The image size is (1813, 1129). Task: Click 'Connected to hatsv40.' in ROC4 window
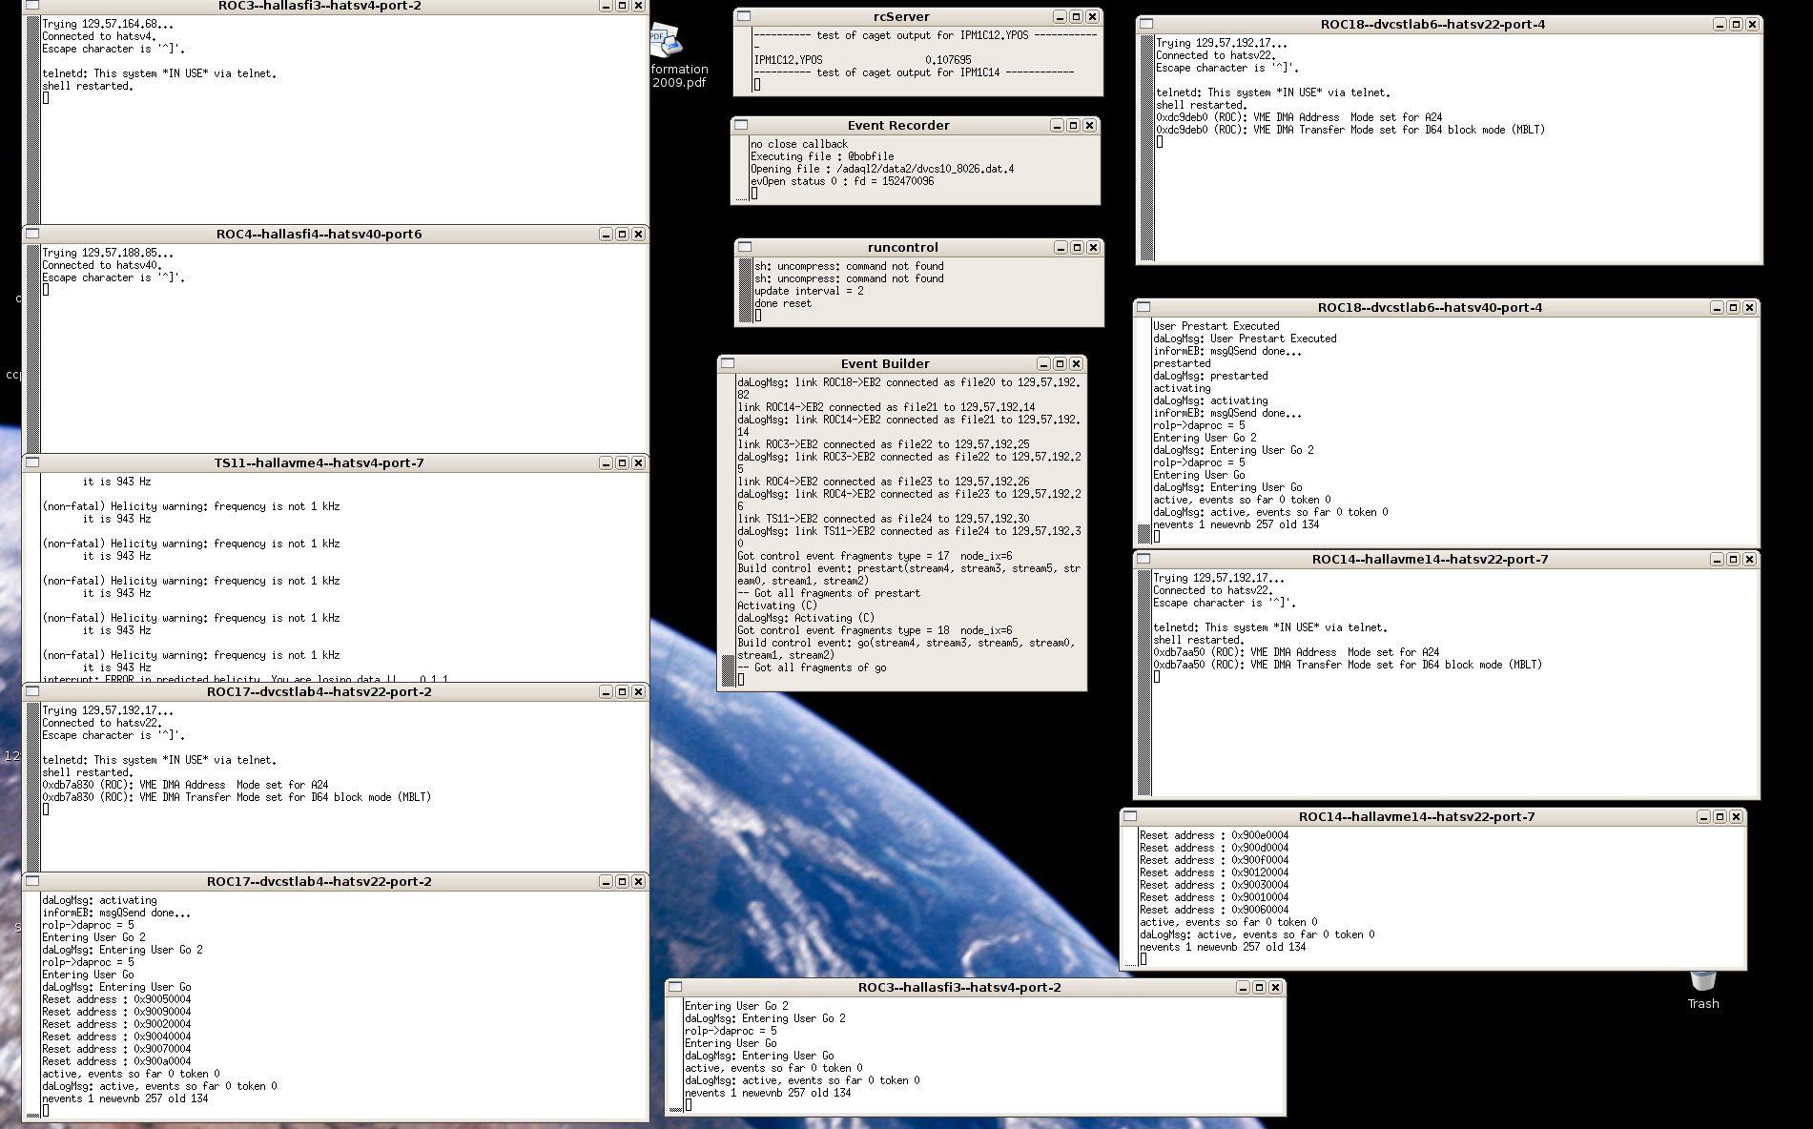coord(102,265)
